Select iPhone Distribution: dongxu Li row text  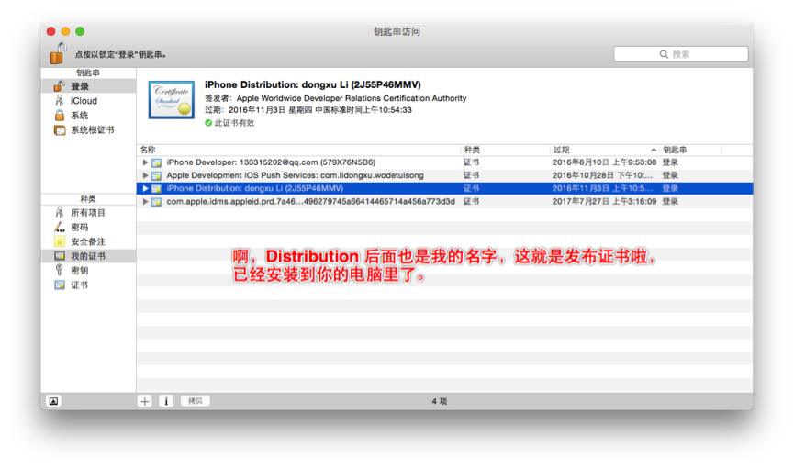254,188
